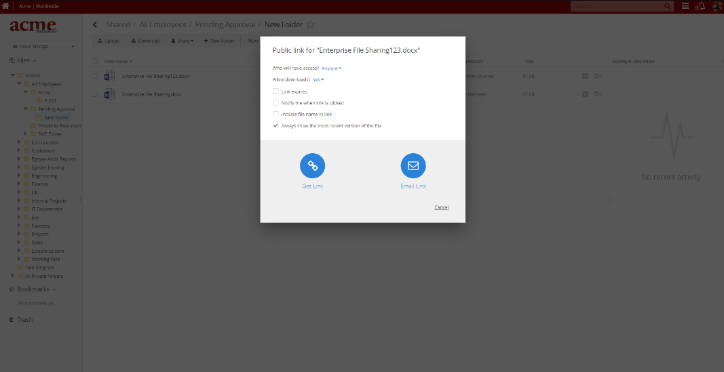Expand the Finance folder in tree
This screenshot has height=372, width=724.
(20, 184)
